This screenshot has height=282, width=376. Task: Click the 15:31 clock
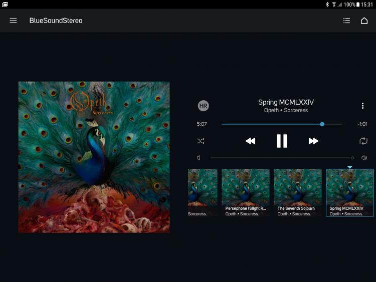point(367,5)
